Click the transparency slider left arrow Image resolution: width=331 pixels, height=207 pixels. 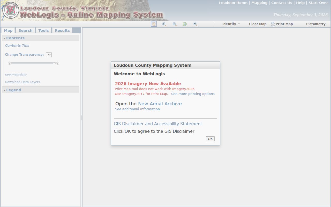pyautogui.click(x=9, y=63)
